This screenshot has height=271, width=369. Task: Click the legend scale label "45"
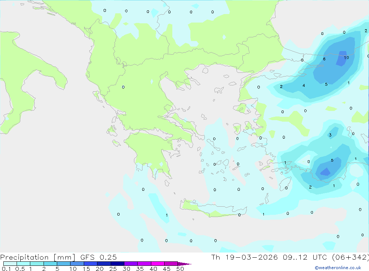click(167, 269)
